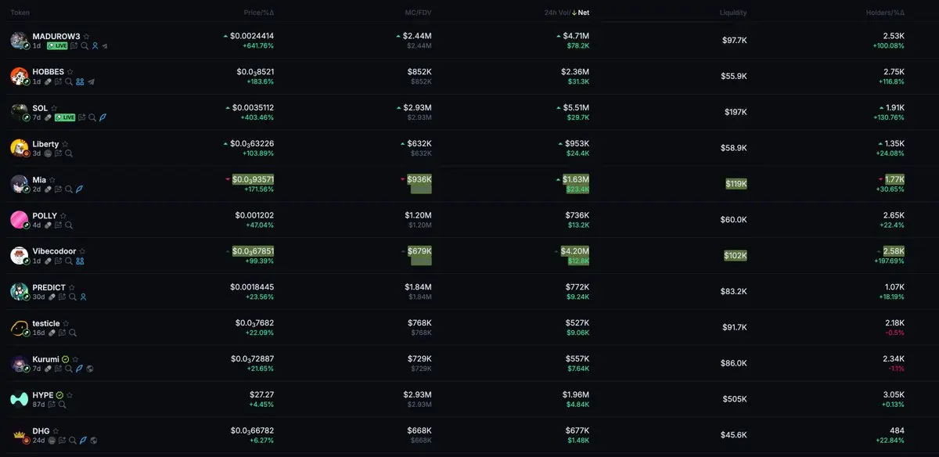This screenshot has width=939, height=457.
Task: Click the pill icon under POLLY
Action: click(48, 225)
